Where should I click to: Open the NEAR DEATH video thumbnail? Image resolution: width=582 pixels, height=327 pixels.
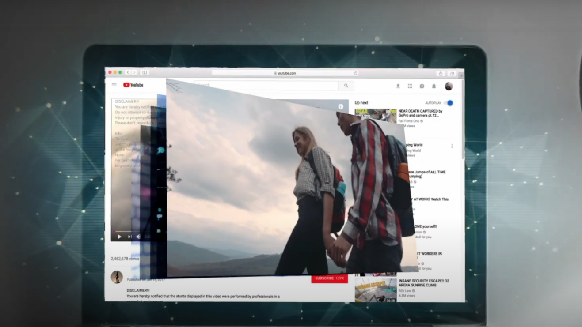point(376,116)
